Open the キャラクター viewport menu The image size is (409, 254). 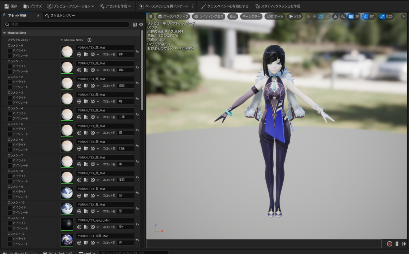click(251, 16)
